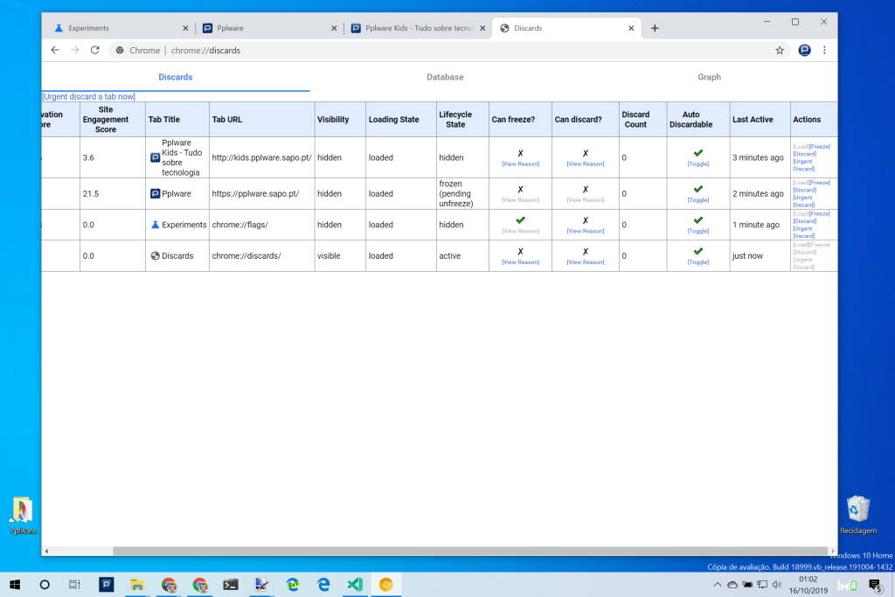The image size is (895, 597).
Task: Toggle auto discardable for Pplware Kids tab
Action: pos(697,163)
